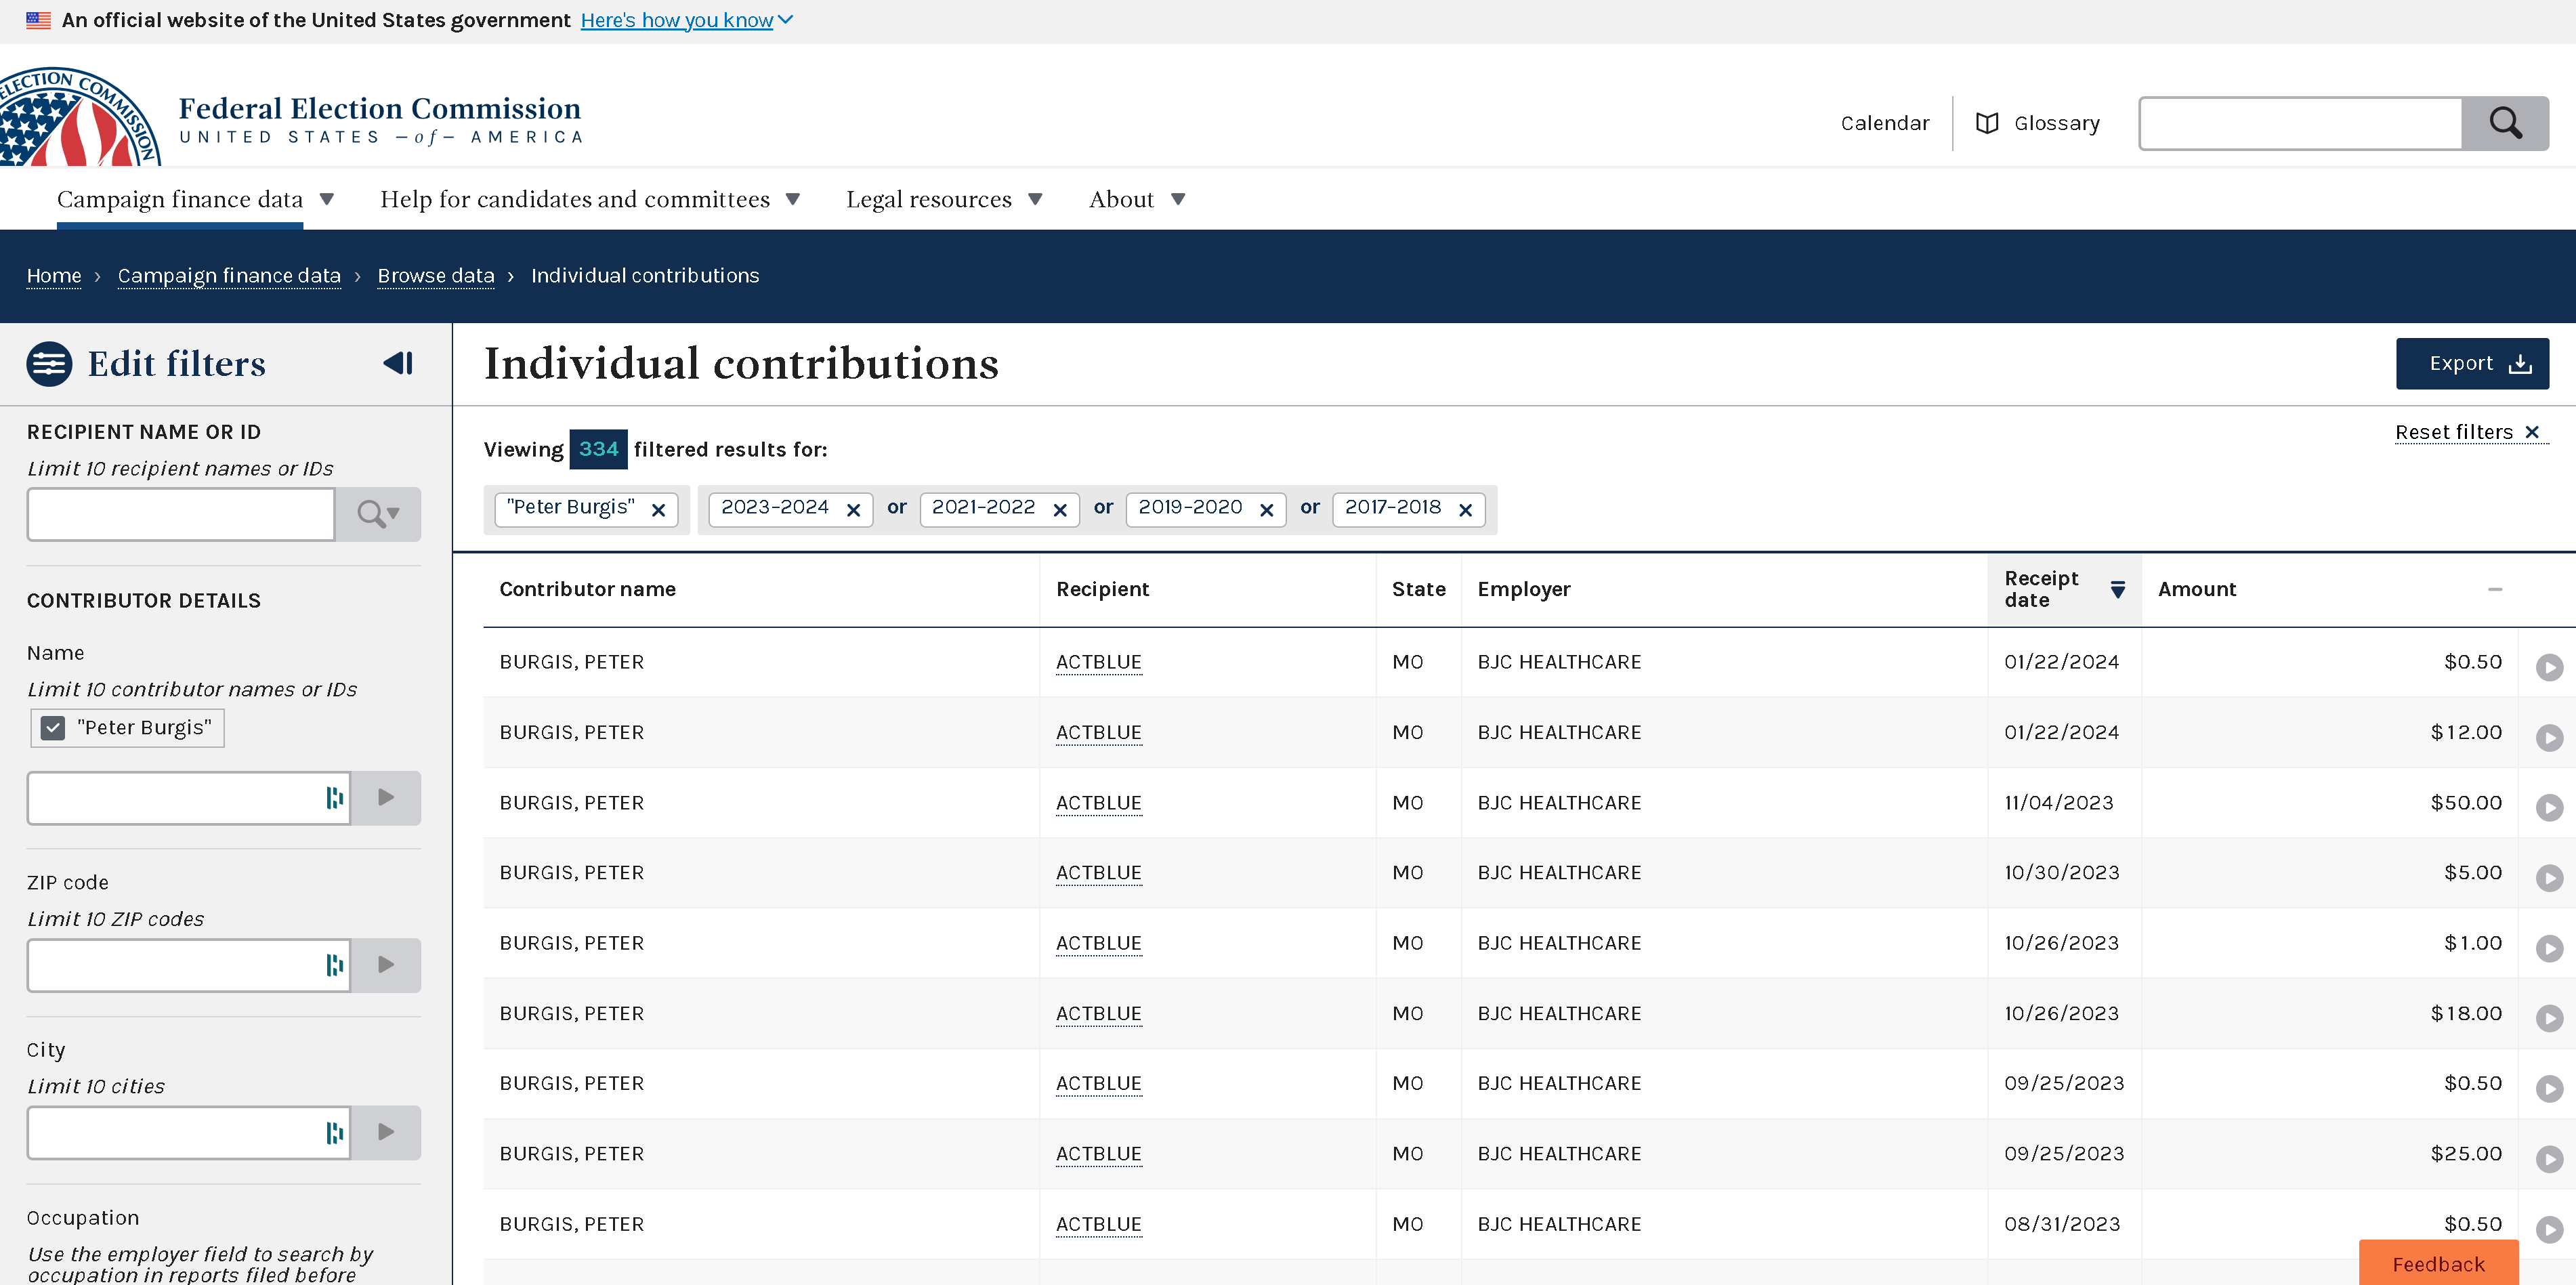Uncheck the "Peter Burgis" name checkbox
Viewport: 2576px width, 1285px height.
(53, 728)
